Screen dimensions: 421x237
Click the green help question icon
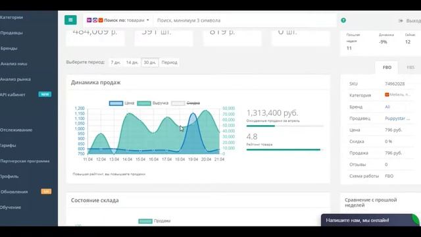(x=343, y=20)
